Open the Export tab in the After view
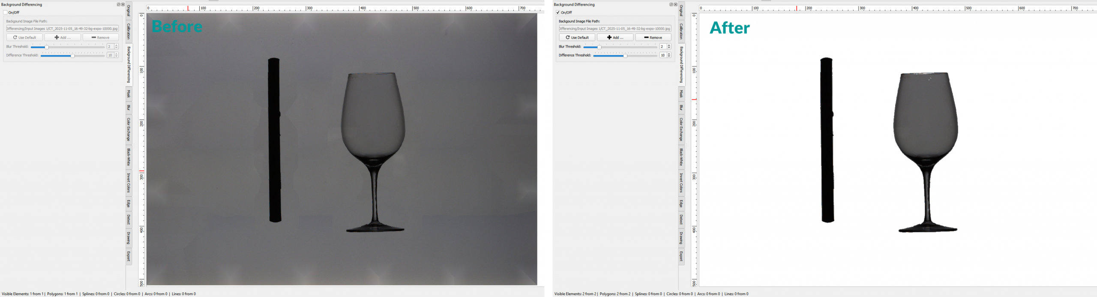The height and width of the screenshot is (297, 1097). tap(681, 256)
